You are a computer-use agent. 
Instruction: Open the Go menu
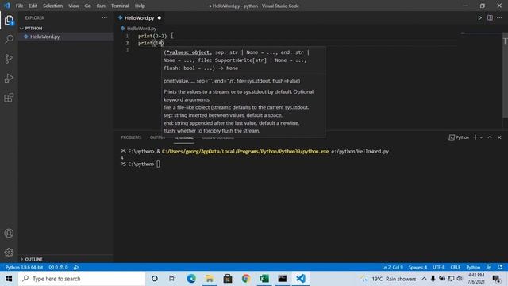tap(87, 6)
